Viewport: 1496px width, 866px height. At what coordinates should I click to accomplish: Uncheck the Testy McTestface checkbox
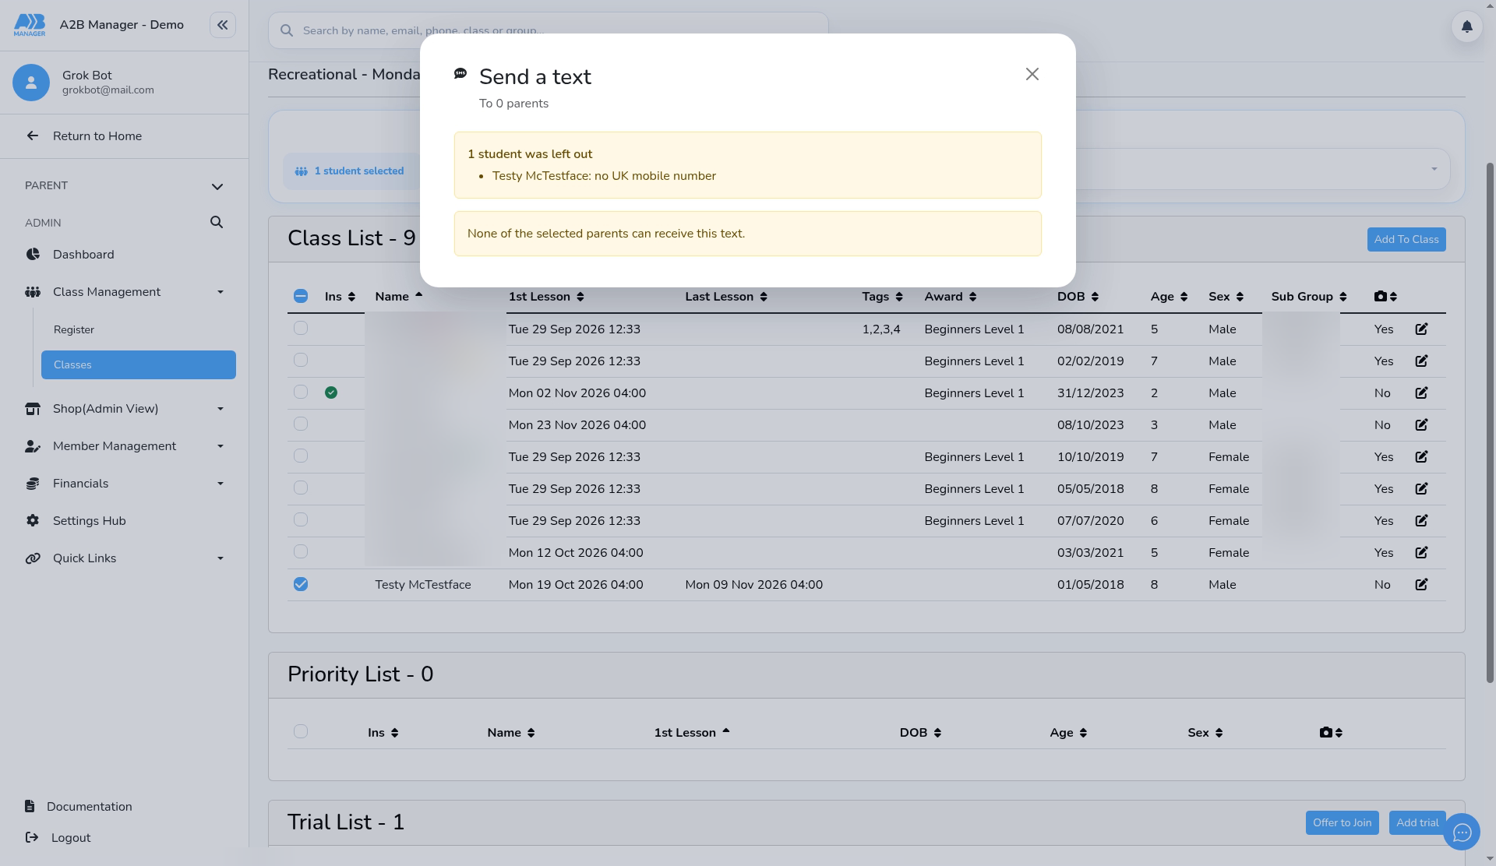click(301, 584)
